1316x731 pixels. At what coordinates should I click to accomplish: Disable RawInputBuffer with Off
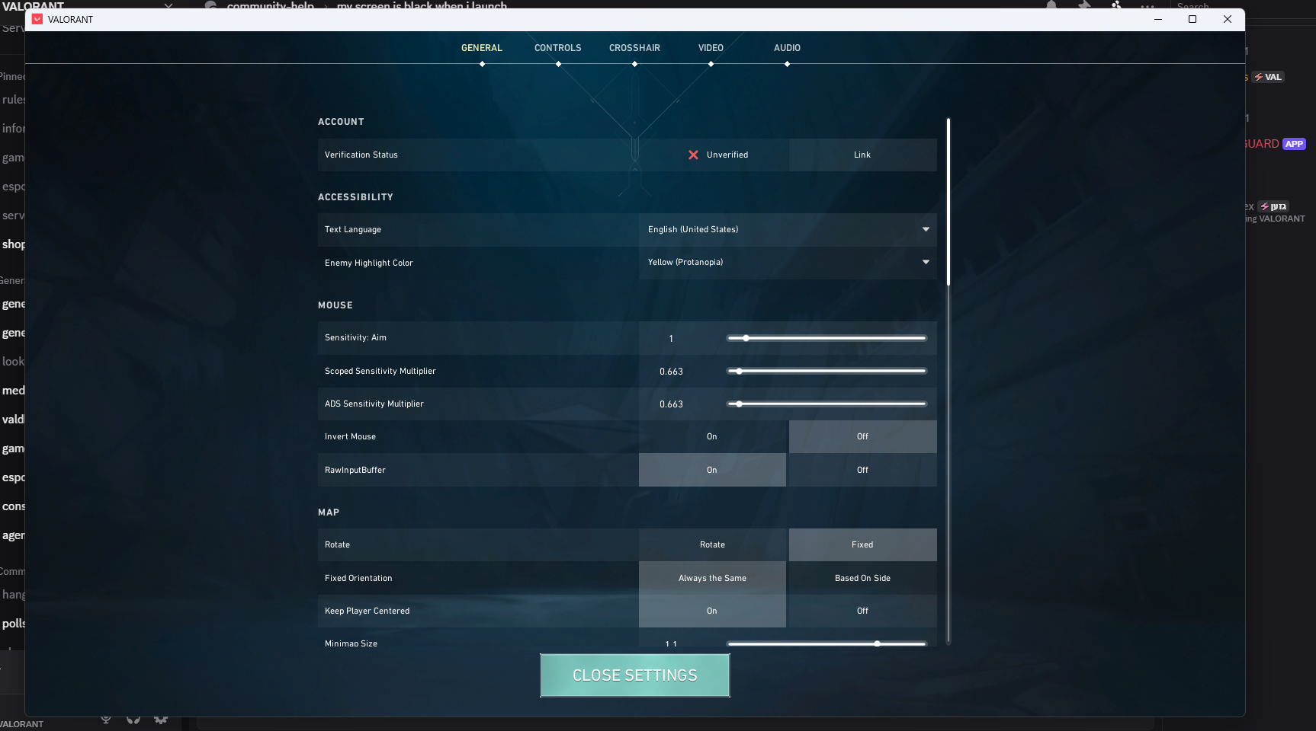[863, 471]
